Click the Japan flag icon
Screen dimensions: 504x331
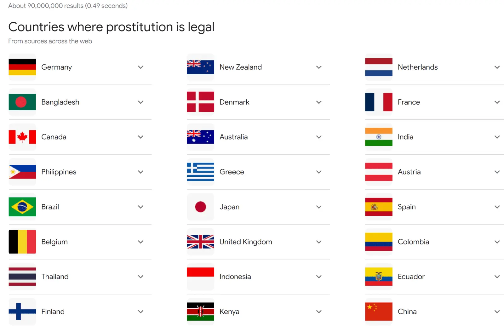click(200, 207)
